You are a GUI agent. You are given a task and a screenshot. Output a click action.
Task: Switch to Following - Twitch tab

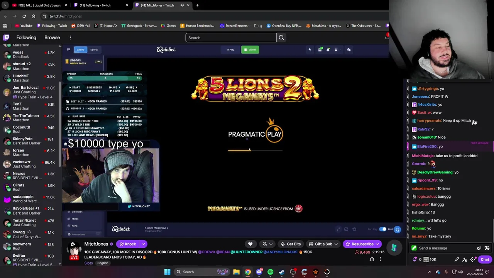101,5
